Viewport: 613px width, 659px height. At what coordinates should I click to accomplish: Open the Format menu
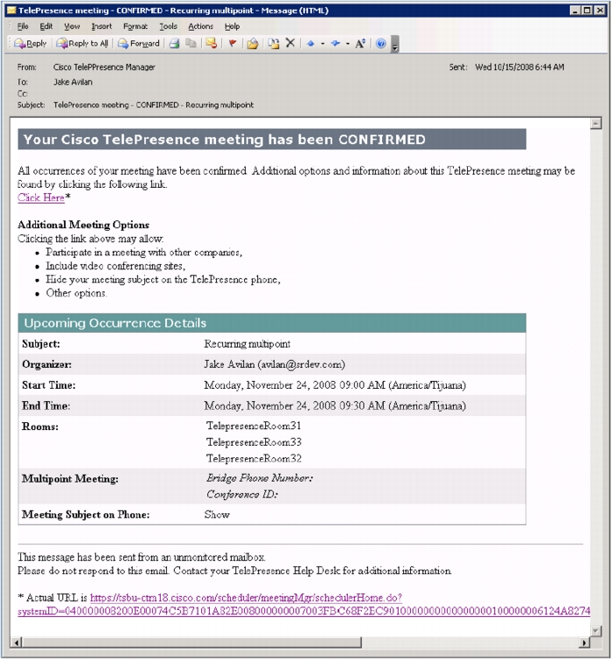[x=136, y=26]
